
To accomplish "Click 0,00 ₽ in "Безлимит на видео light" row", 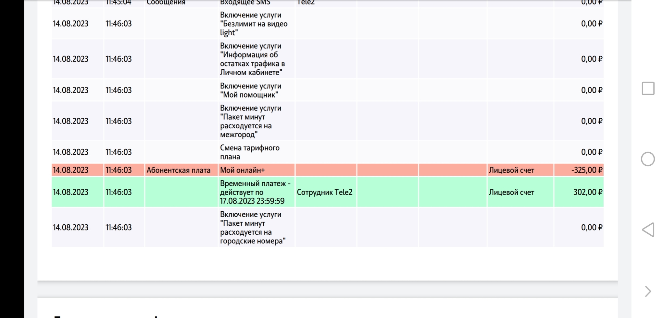I will pyautogui.click(x=592, y=24).
